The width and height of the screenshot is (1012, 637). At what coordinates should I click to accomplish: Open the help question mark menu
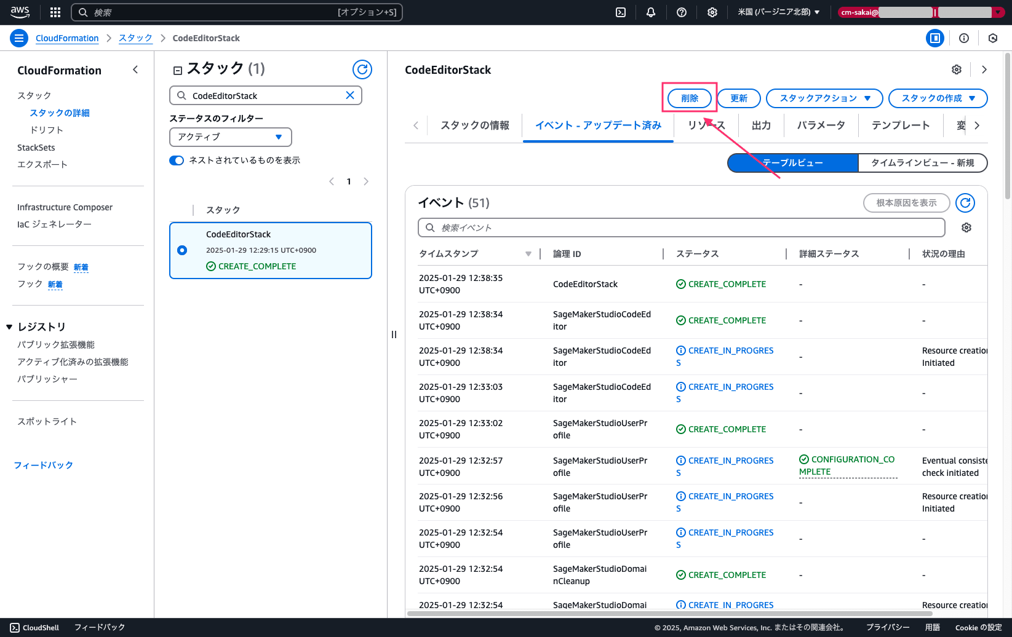(682, 12)
